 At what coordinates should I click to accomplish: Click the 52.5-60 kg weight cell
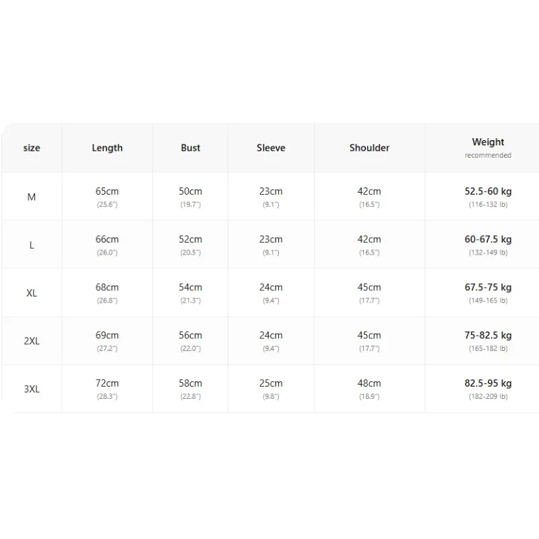point(488,197)
